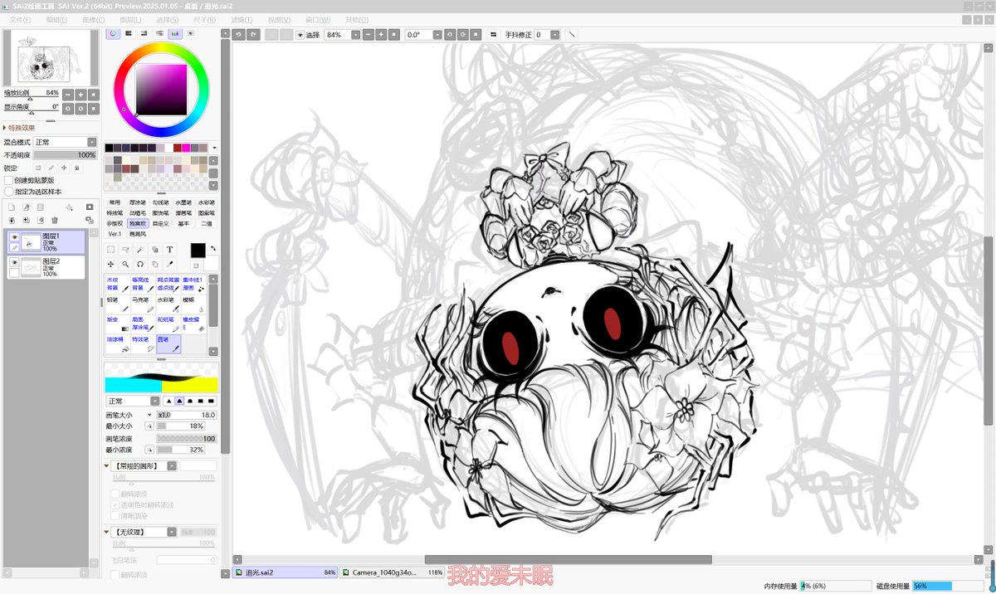The width and height of the screenshot is (996, 594).
Task: Select the 模糊 blur brush
Action: tap(193, 304)
